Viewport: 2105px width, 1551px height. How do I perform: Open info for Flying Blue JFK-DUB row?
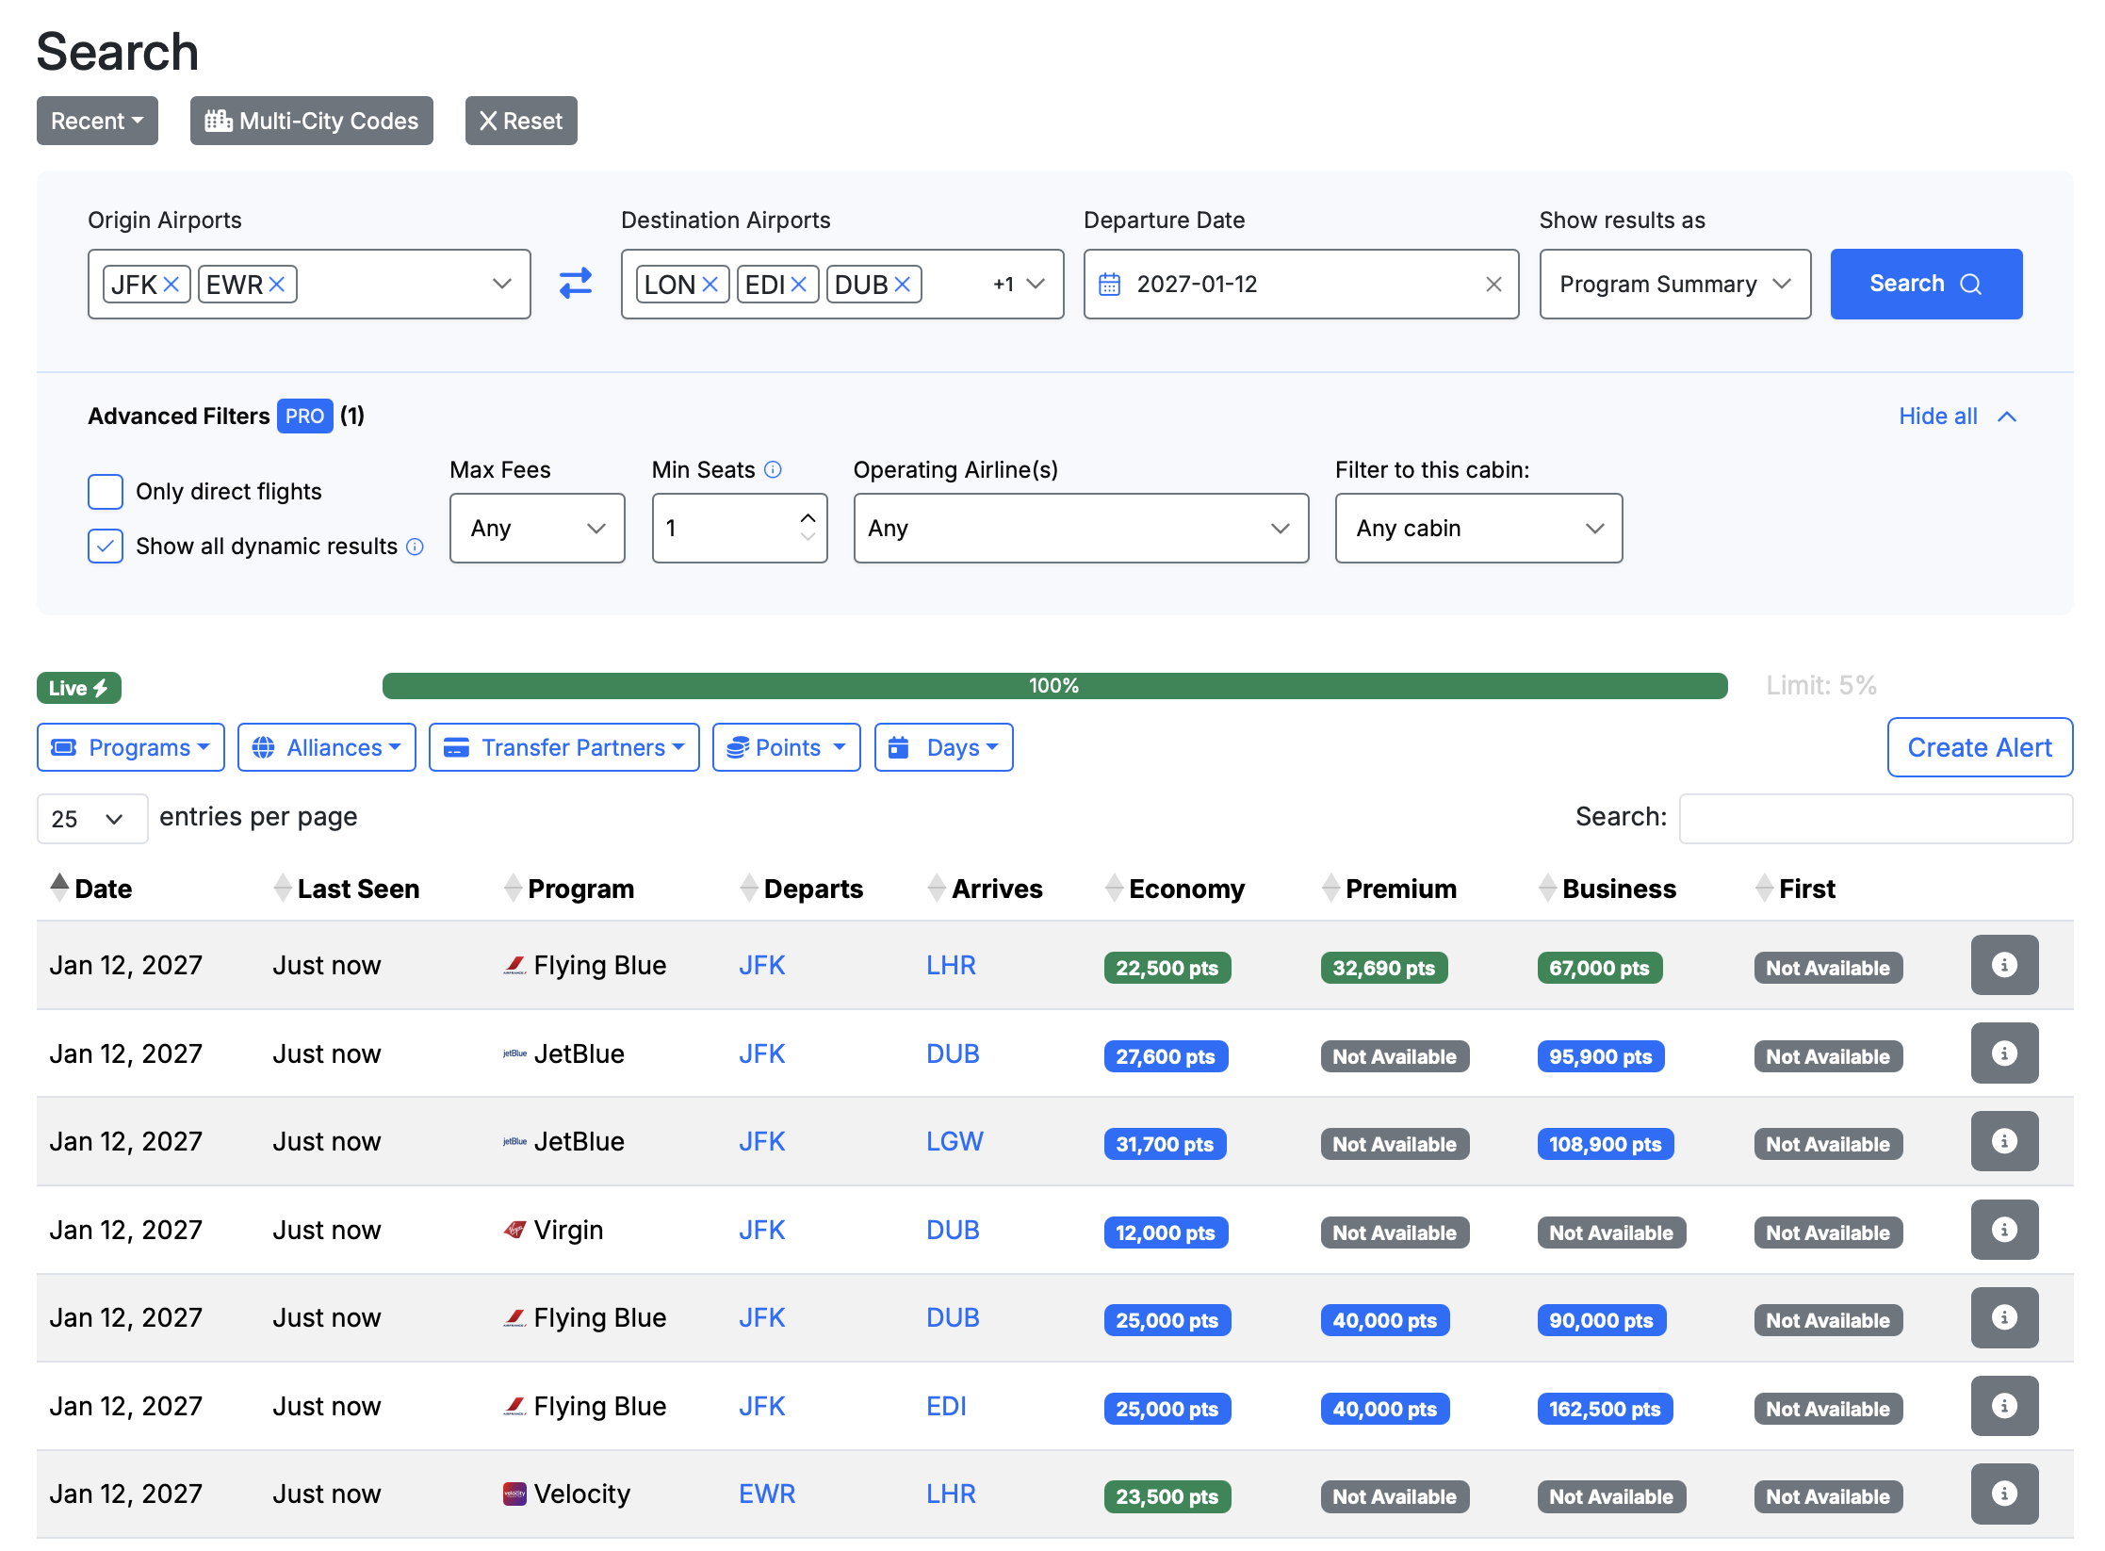pos(2004,1317)
